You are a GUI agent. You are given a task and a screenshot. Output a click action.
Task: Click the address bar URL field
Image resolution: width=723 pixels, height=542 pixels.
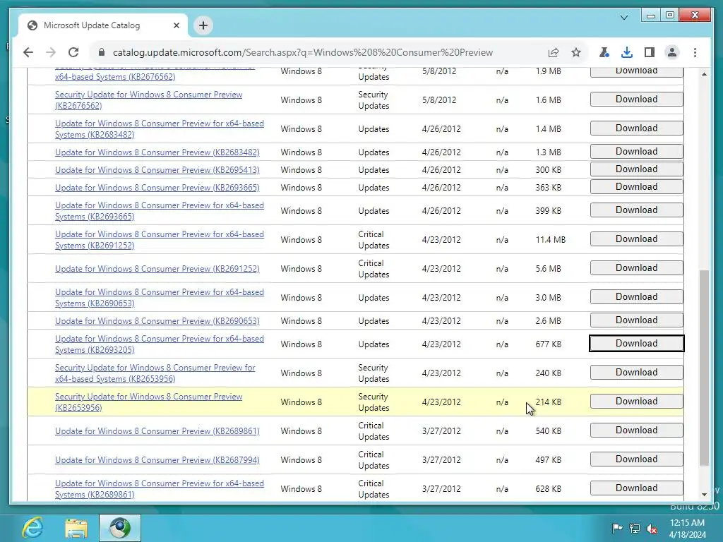(x=303, y=52)
